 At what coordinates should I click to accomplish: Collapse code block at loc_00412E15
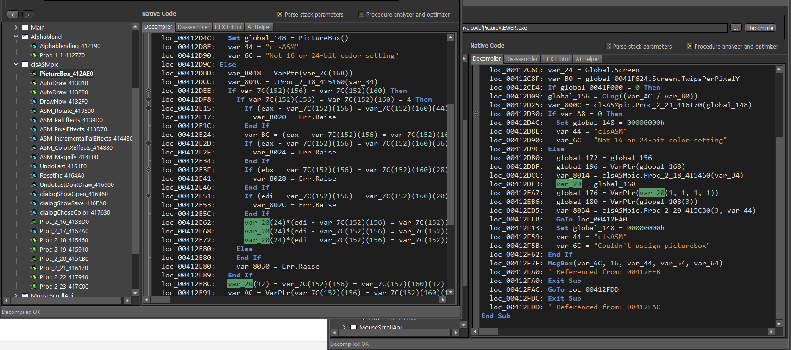(148, 108)
